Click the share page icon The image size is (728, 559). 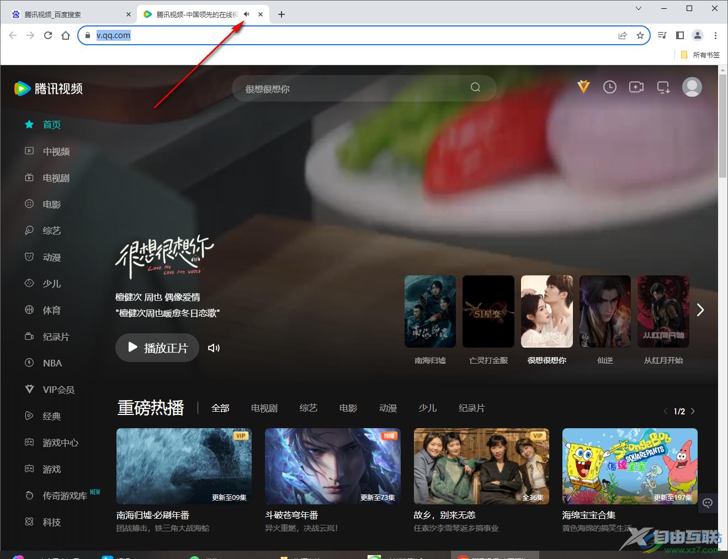tap(623, 35)
